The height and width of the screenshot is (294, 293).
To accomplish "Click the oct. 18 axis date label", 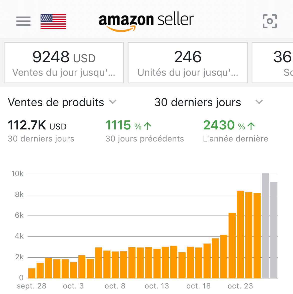I will (199, 286).
